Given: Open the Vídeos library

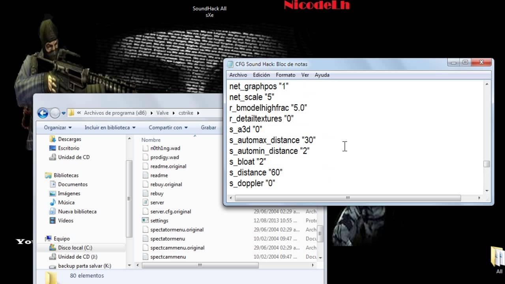Looking at the screenshot, I should (x=65, y=220).
